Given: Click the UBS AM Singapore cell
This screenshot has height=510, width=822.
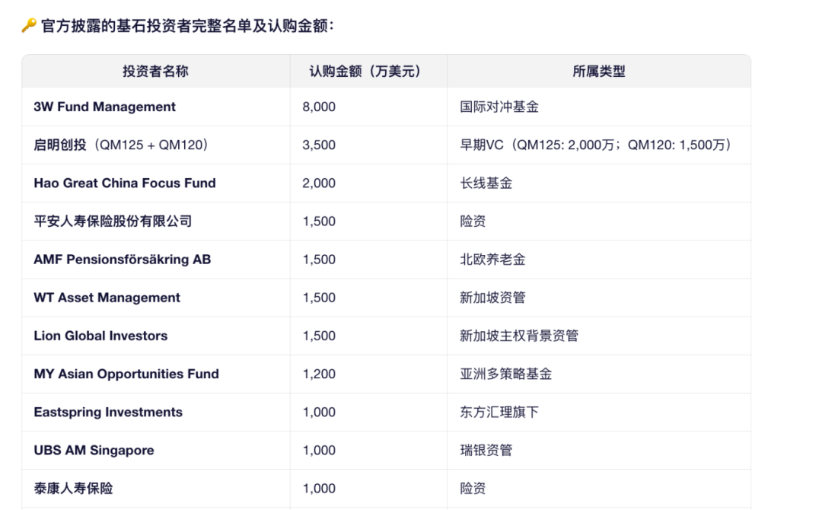Looking at the screenshot, I should [94, 450].
